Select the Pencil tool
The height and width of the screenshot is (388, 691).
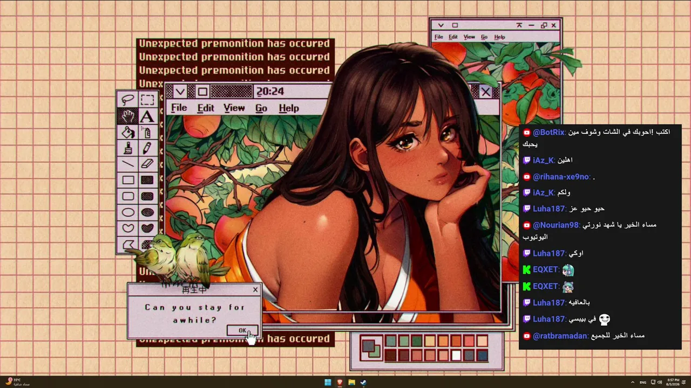click(147, 148)
